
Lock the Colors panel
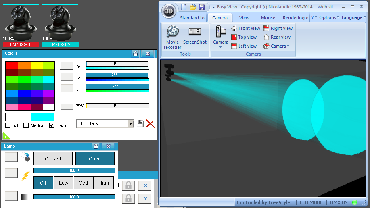135,54
